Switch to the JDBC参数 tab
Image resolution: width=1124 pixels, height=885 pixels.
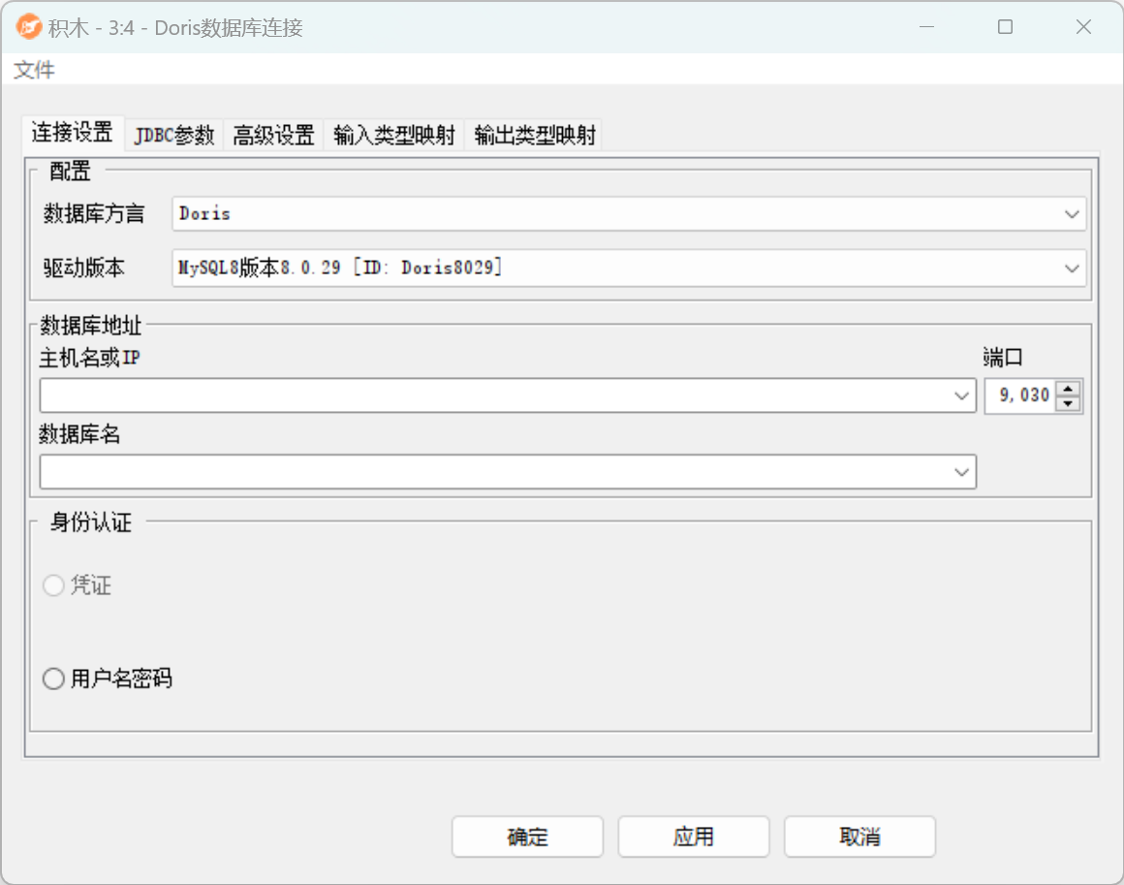click(174, 135)
